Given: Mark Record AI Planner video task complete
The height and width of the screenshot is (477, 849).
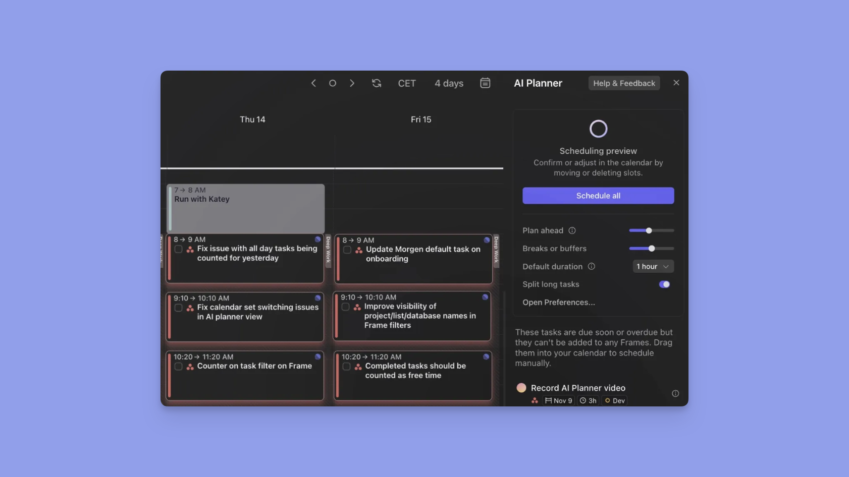Looking at the screenshot, I should (x=521, y=388).
